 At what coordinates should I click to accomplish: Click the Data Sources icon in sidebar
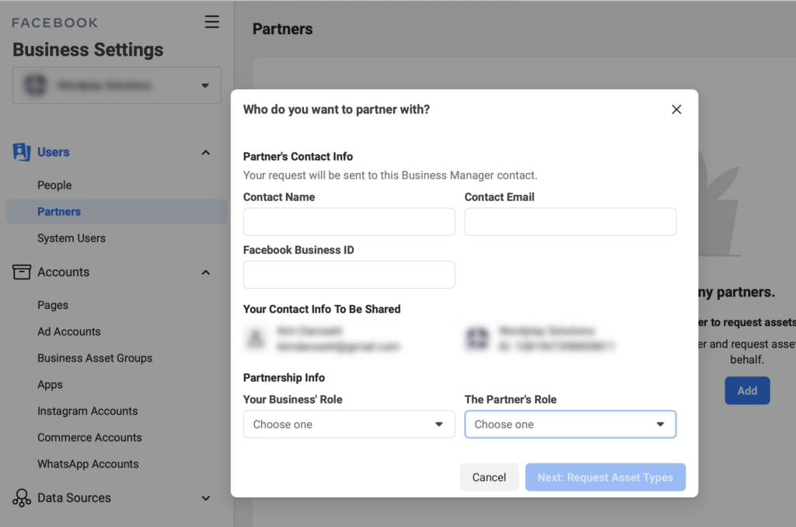pos(21,498)
